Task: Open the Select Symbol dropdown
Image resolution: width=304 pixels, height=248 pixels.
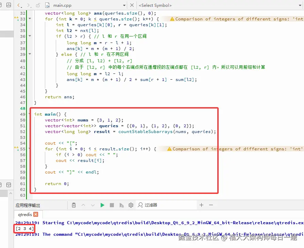Action: (x=219, y=5)
